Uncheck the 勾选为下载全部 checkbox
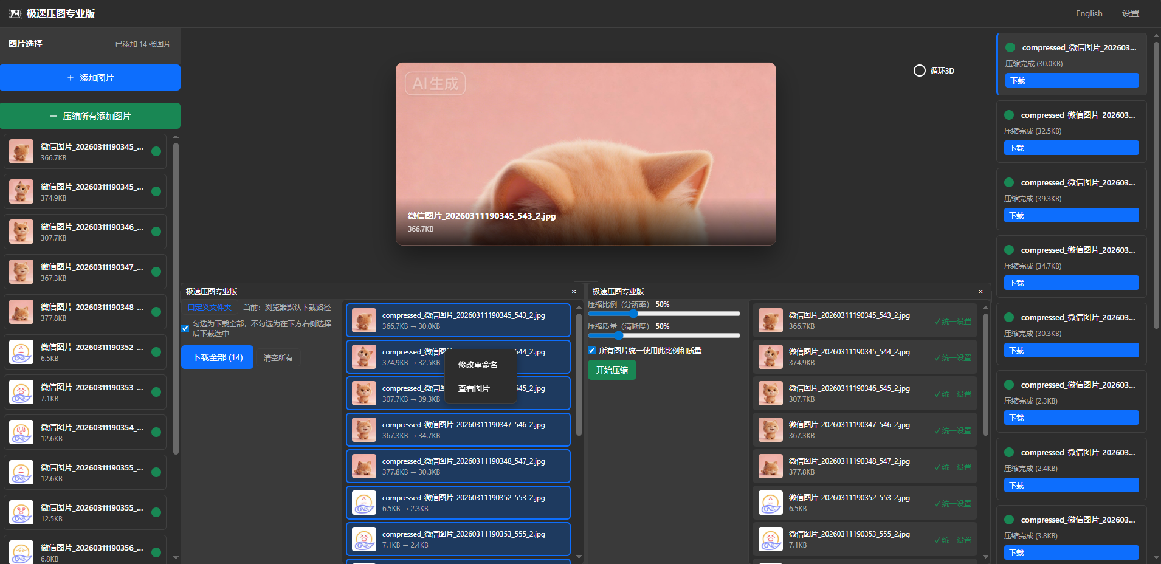1161x564 pixels. [185, 328]
